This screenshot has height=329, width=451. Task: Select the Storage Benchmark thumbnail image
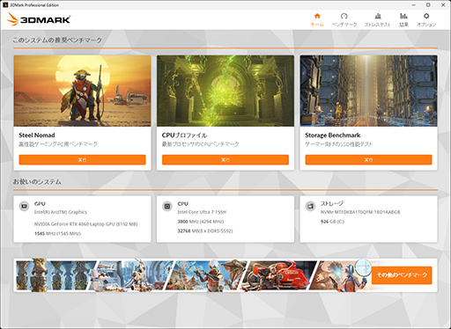coord(368,91)
